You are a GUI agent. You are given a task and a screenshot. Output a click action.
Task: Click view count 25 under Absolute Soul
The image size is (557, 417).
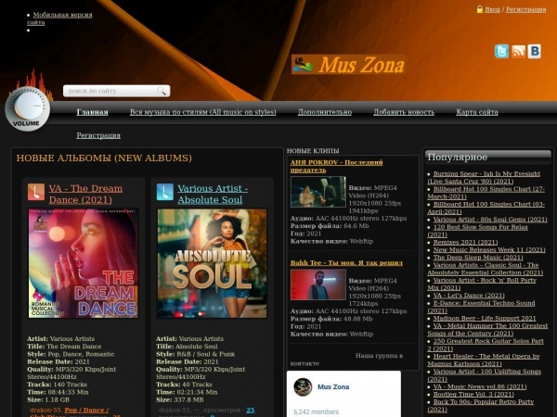click(251, 411)
